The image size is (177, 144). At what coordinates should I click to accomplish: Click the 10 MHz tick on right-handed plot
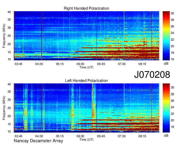(9, 59)
